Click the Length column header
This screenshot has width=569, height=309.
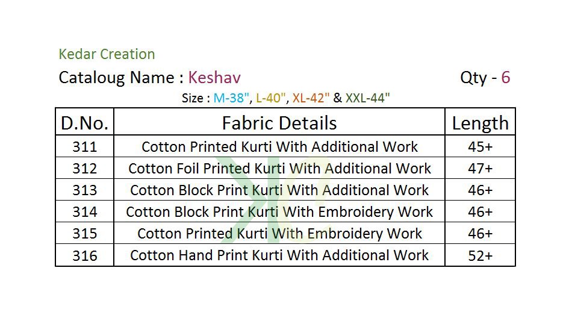click(480, 122)
